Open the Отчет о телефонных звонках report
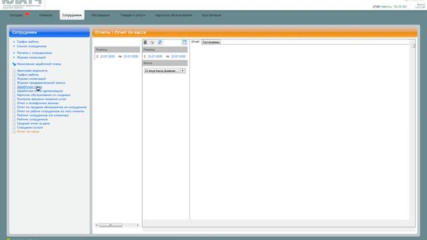This screenshot has height=240, width=427. pos(37,103)
